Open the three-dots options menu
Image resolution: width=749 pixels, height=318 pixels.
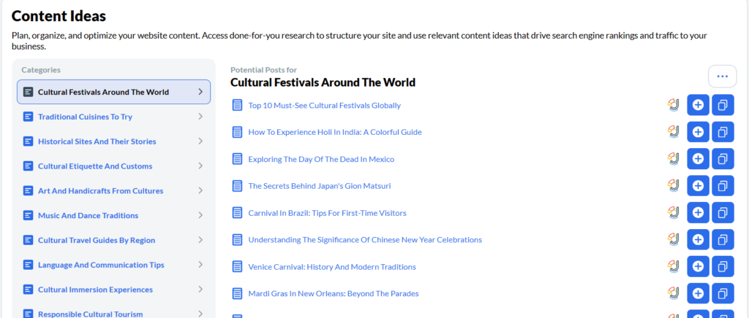(722, 77)
